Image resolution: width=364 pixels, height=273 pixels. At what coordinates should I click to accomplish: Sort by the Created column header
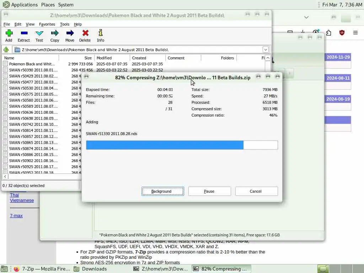tap(148, 58)
